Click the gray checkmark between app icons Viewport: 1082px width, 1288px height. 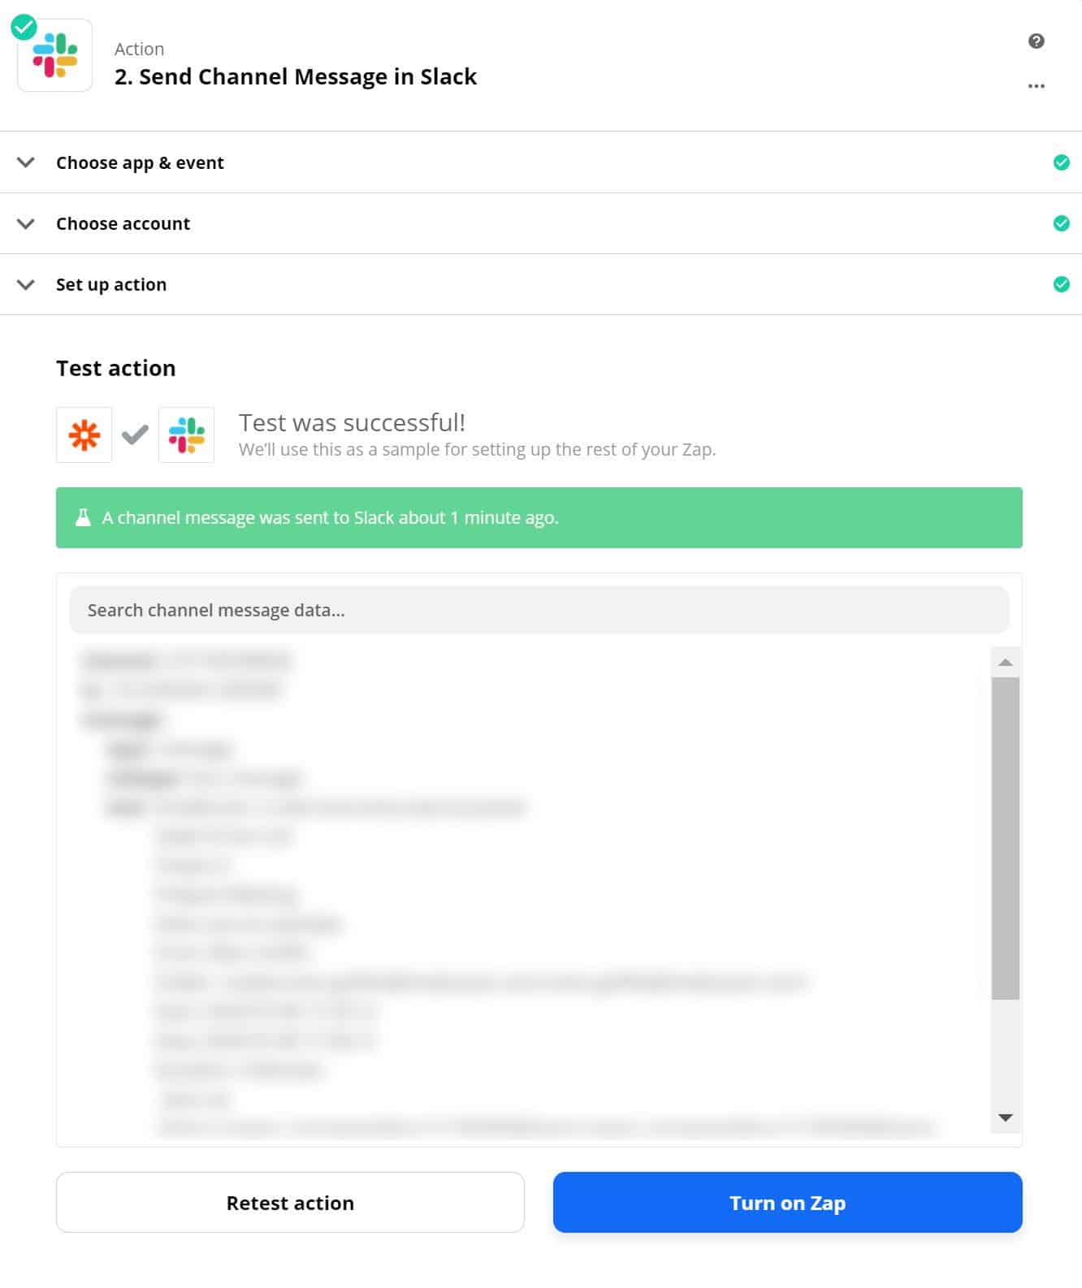(135, 435)
